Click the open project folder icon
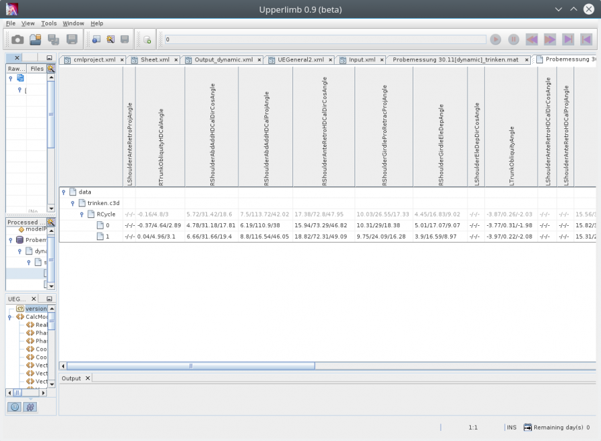 point(35,39)
